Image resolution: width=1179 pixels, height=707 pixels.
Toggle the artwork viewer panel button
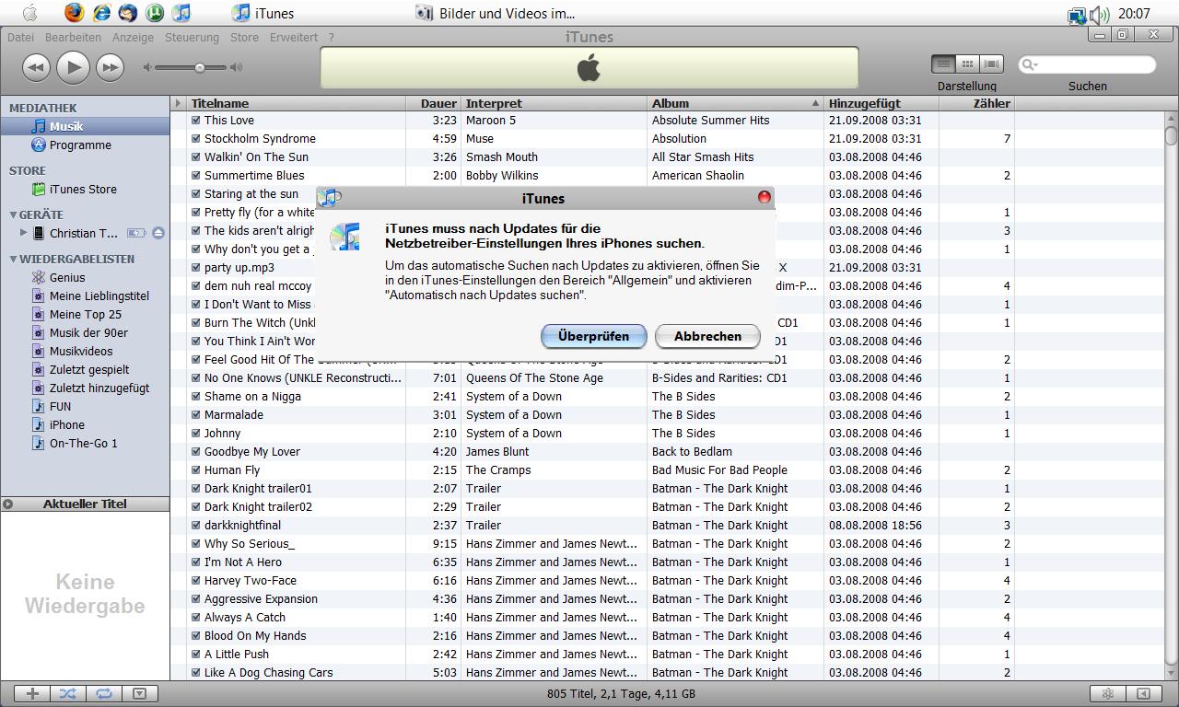click(x=139, y=693)
